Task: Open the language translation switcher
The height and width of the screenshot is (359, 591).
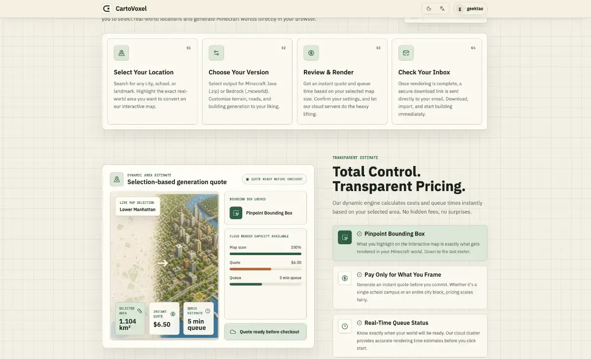Action: pyautogui.click(x=442, y=8)
